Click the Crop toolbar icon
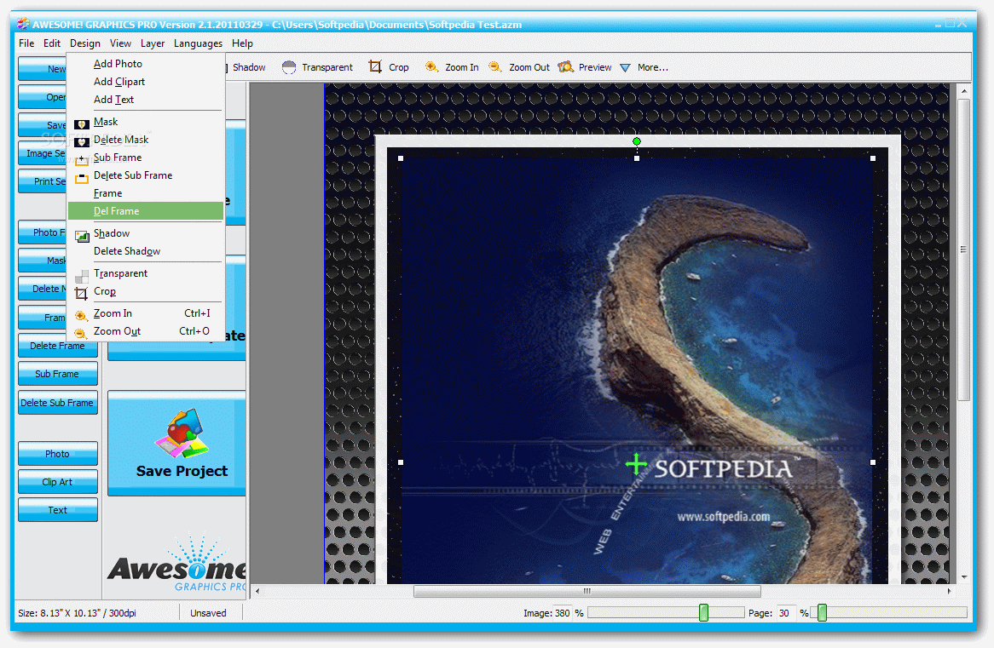The height and width of the screenshot is (648, 994). 375,66
